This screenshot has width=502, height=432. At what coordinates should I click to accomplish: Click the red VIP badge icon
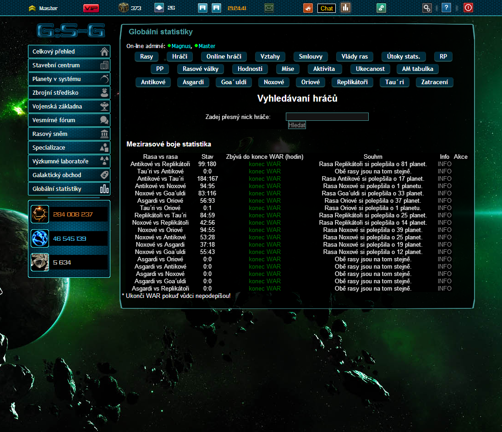click(91, 8)
